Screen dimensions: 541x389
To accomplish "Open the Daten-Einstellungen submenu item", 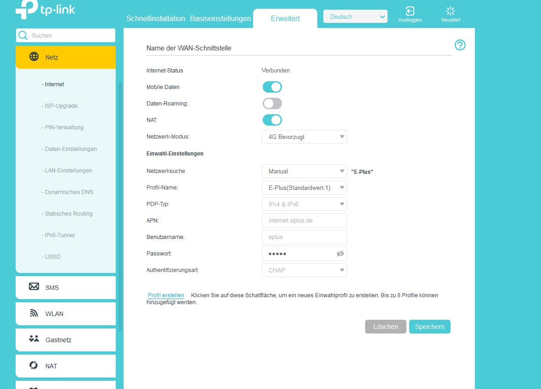I will coord(69,149).
